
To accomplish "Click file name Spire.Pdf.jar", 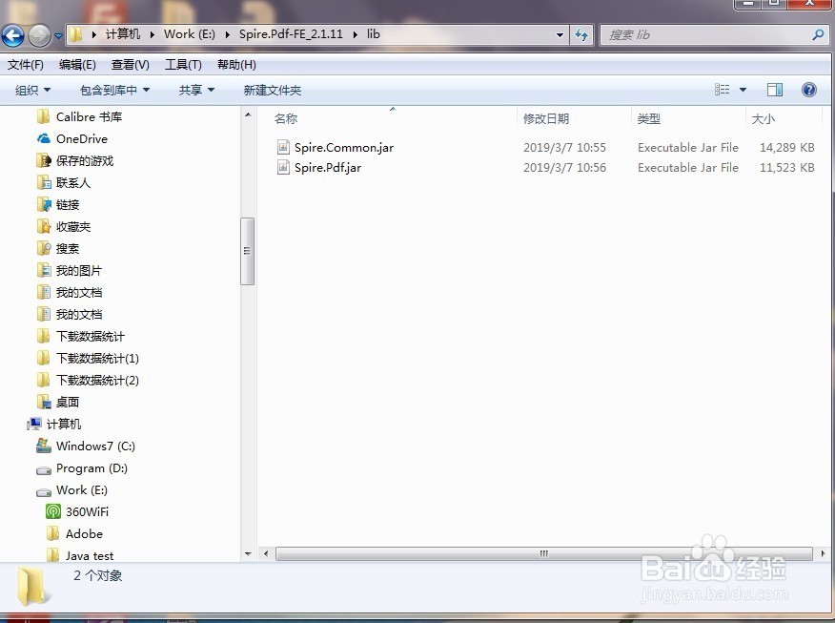I will click(x=328, y=168).
